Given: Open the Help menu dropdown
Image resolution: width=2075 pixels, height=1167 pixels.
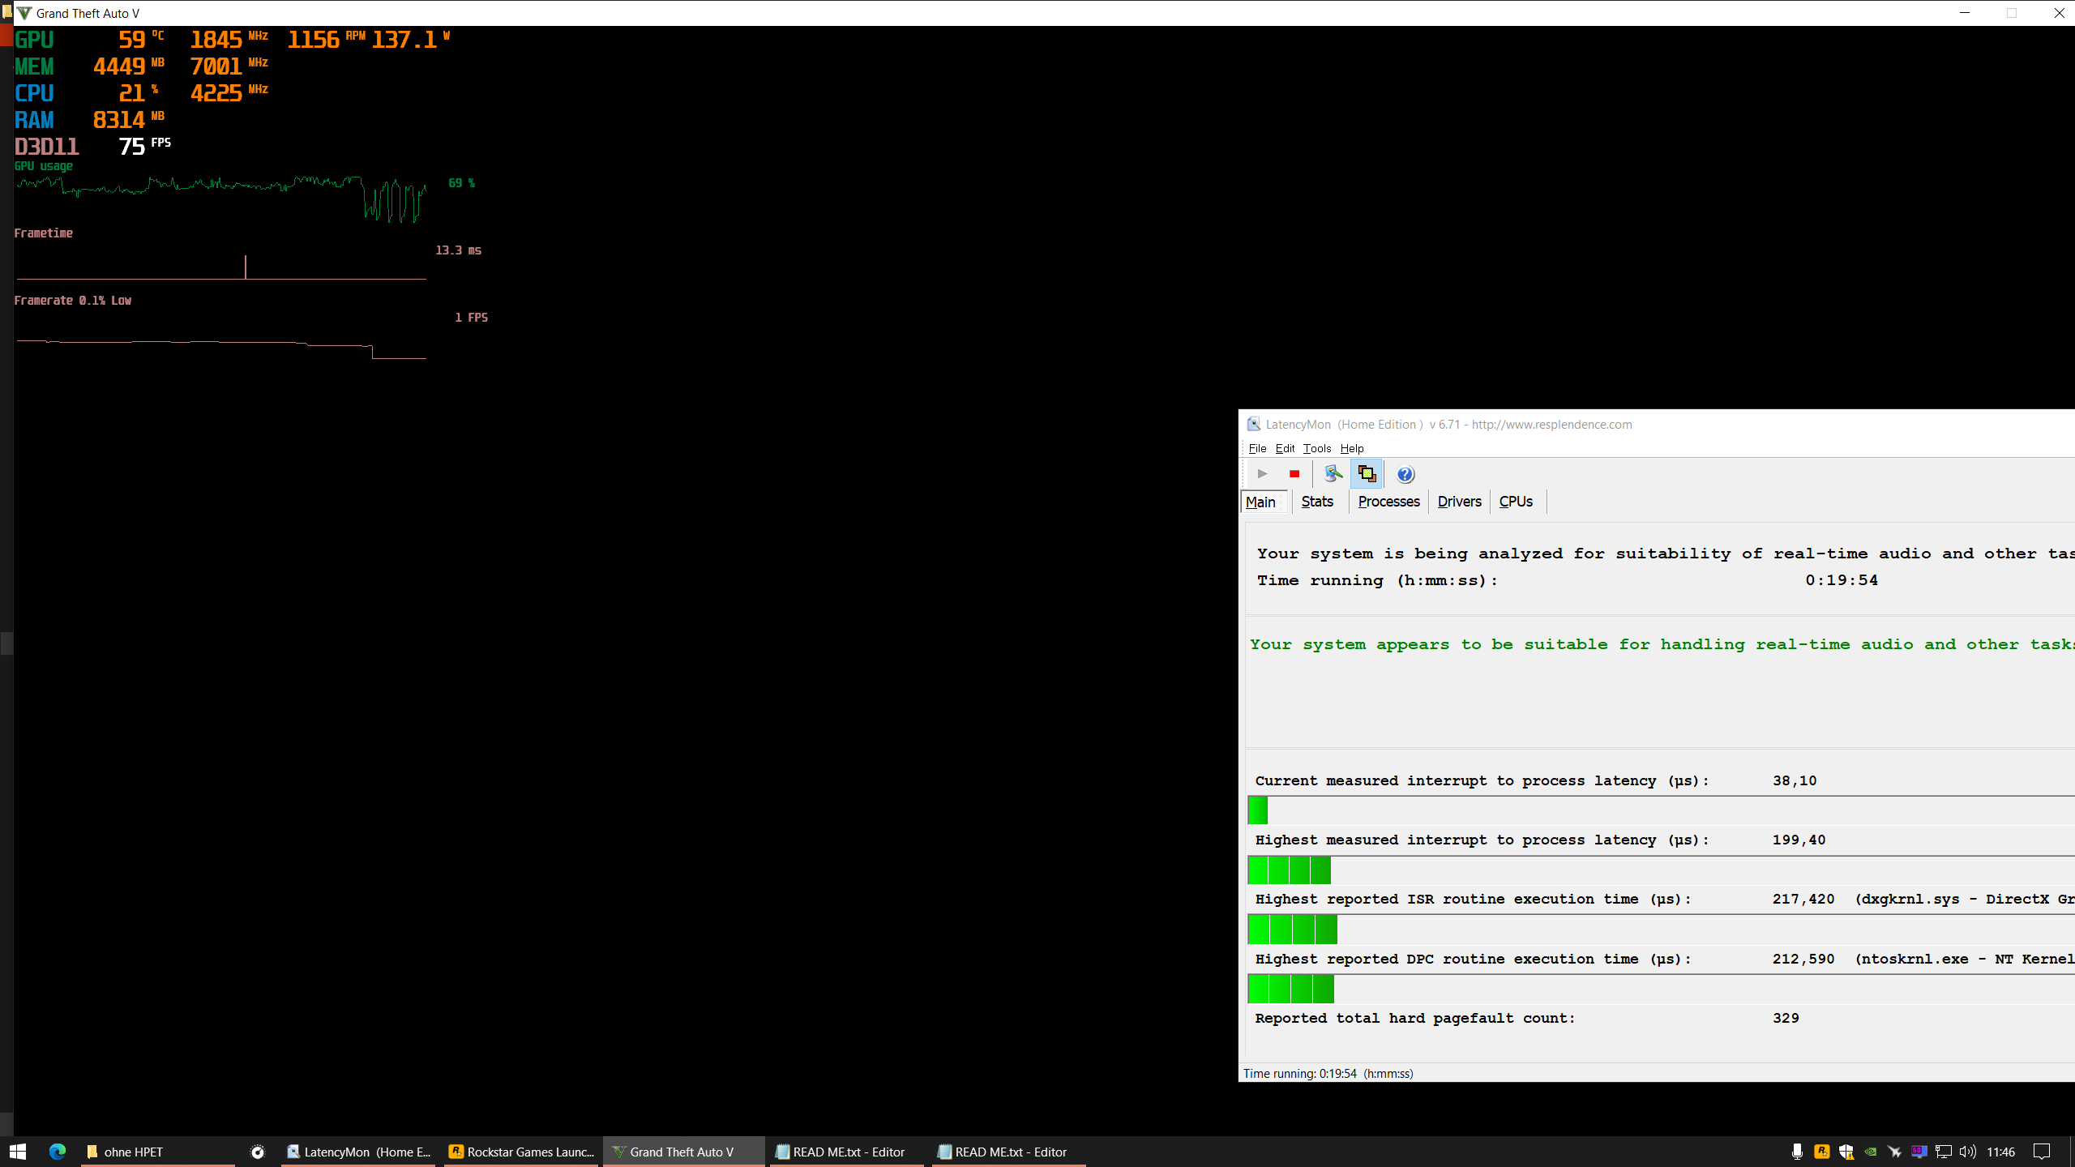Looking at the screenshot, I should tap(1351, 448).
